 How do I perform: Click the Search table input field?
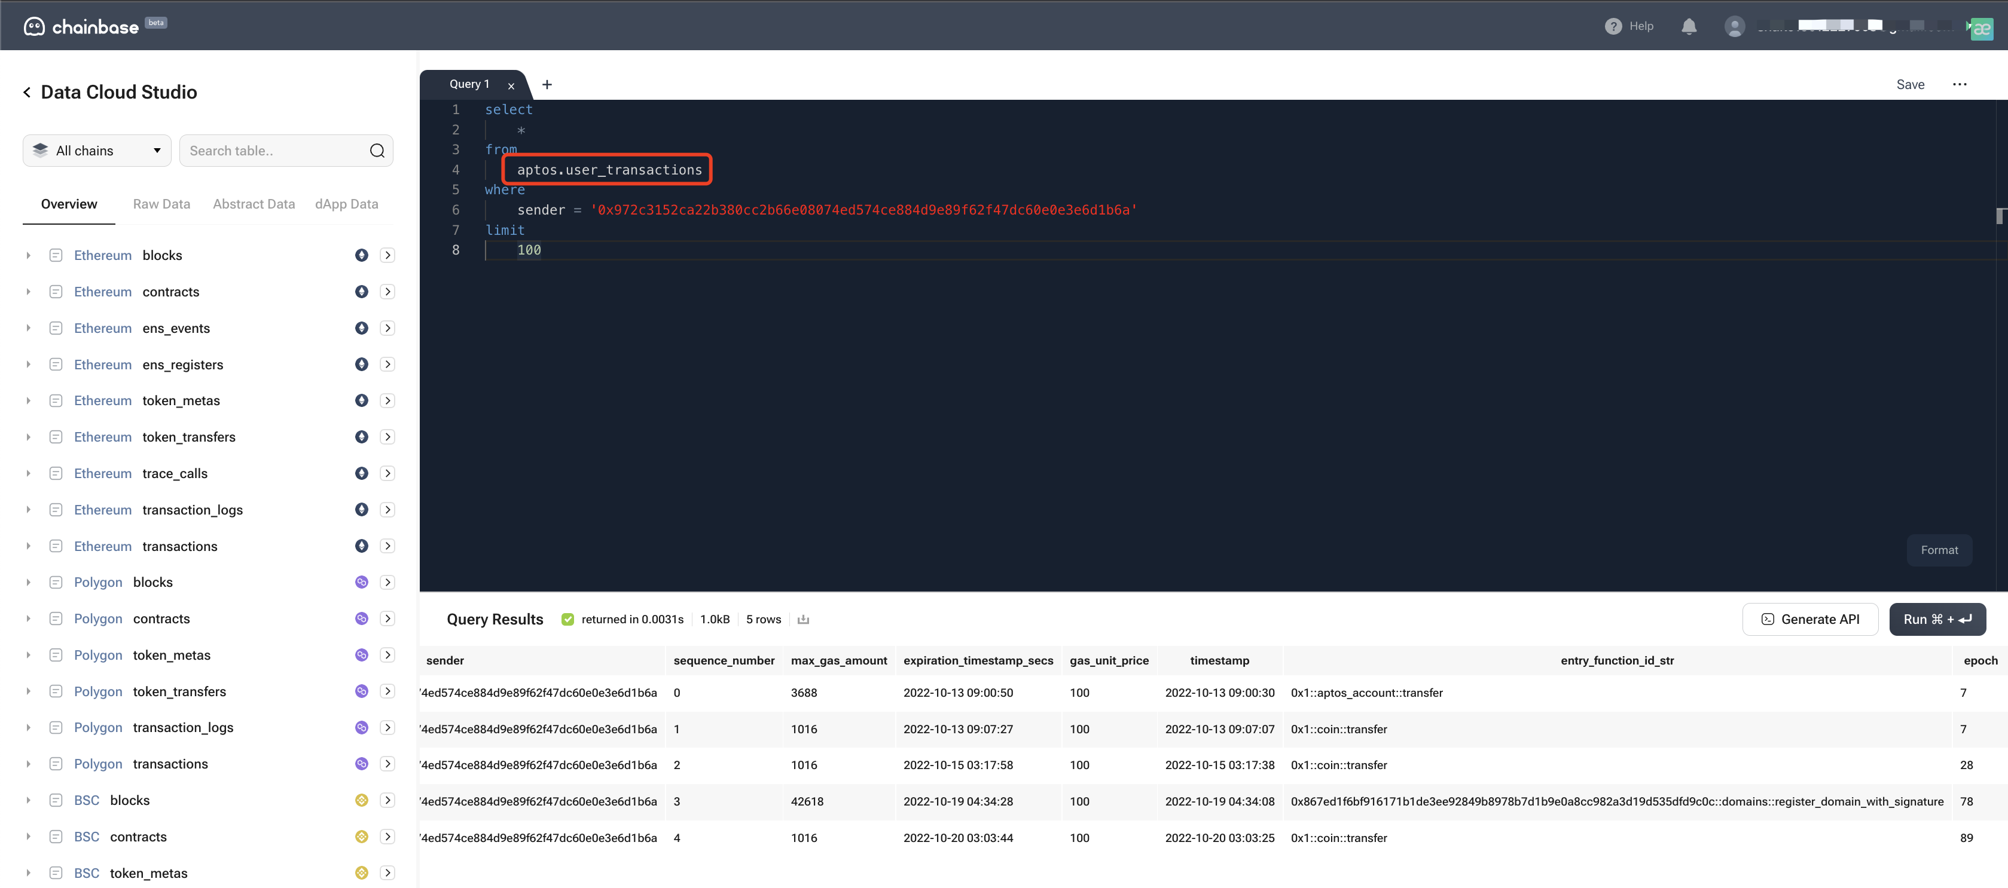click(276, 151)
